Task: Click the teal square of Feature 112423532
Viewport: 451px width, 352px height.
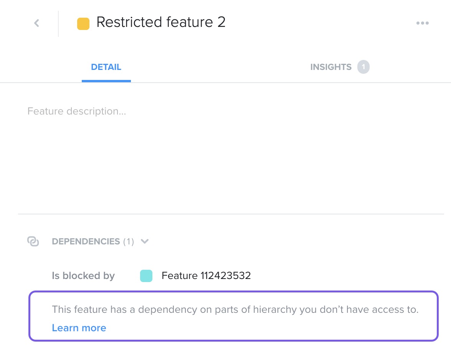Action: [146, 276]
